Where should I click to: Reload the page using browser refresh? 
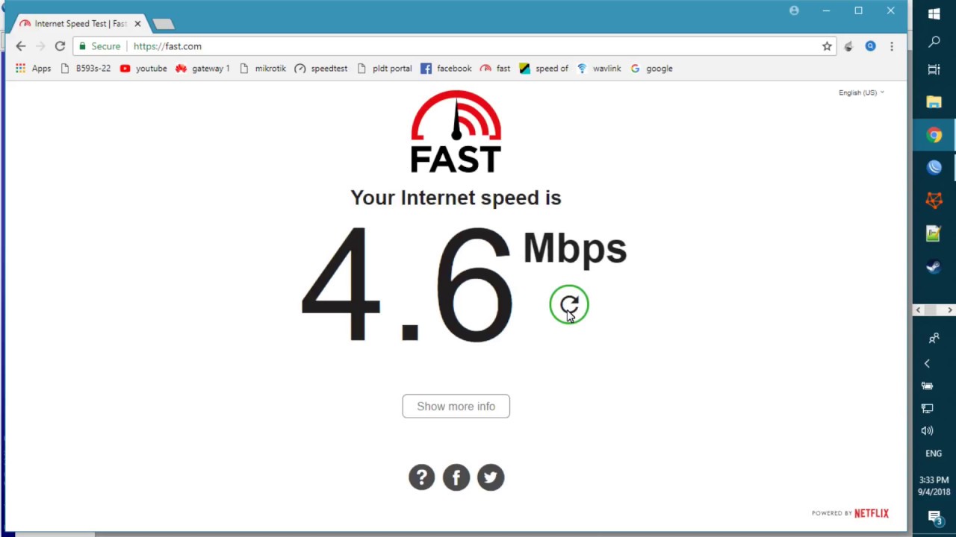(x=60, y=46)
